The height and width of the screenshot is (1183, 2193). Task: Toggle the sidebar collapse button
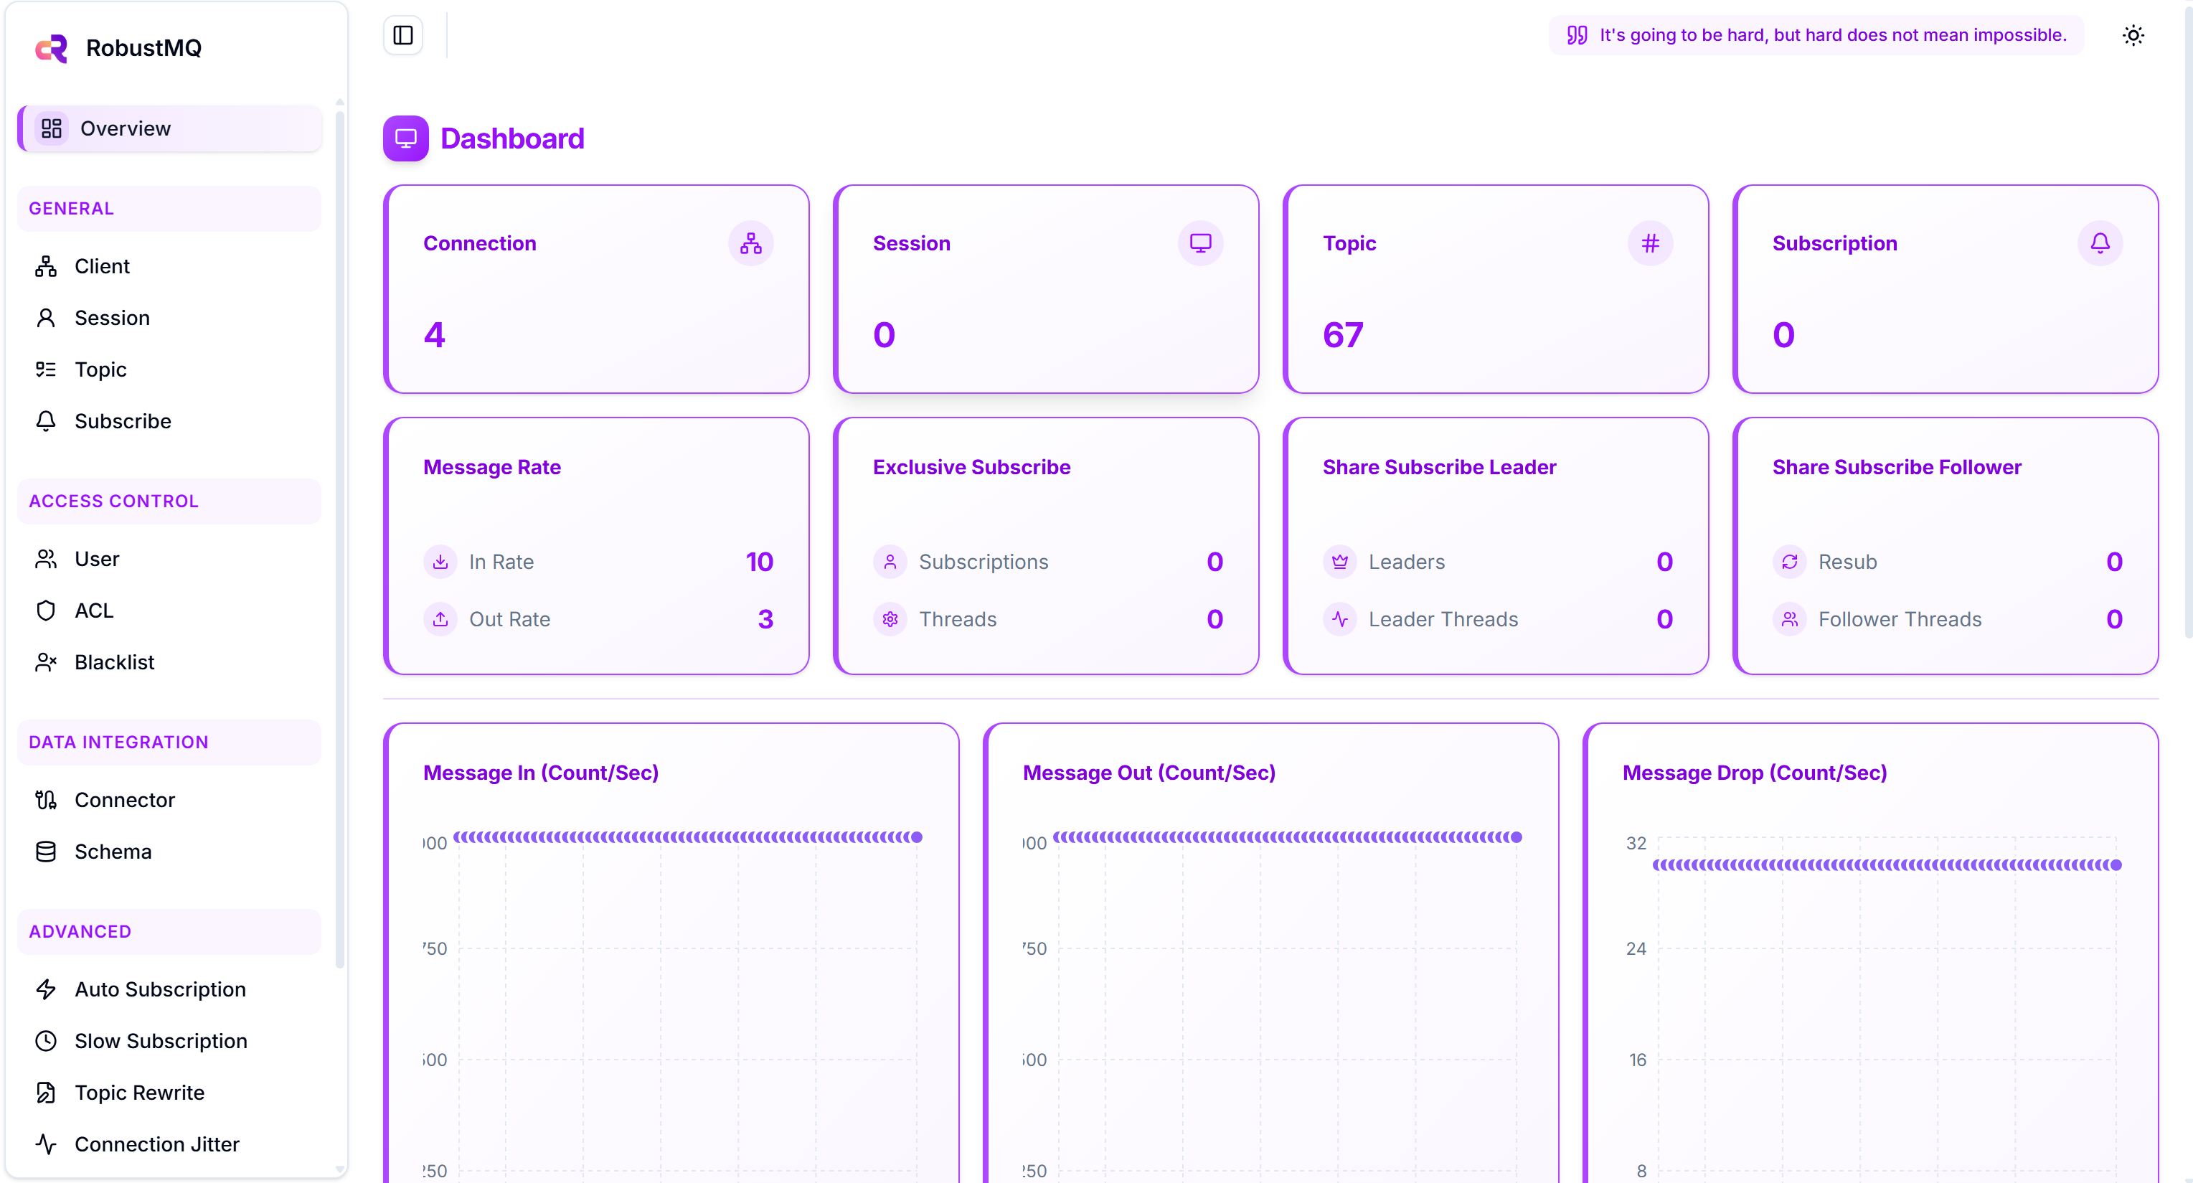[402, 35]
